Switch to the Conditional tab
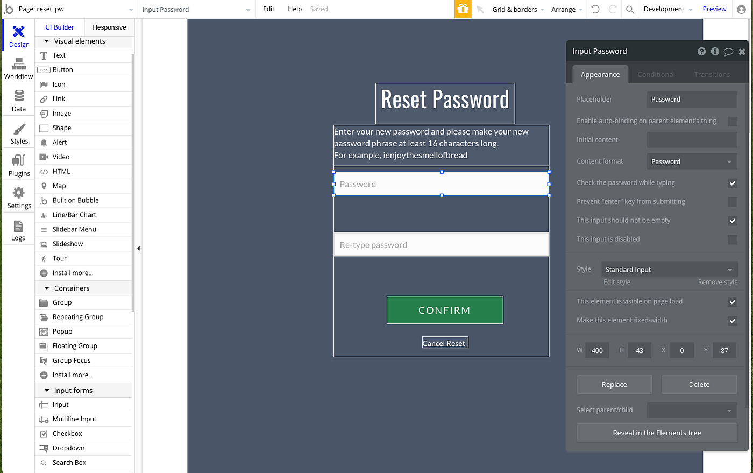 [x=656, y=75]
